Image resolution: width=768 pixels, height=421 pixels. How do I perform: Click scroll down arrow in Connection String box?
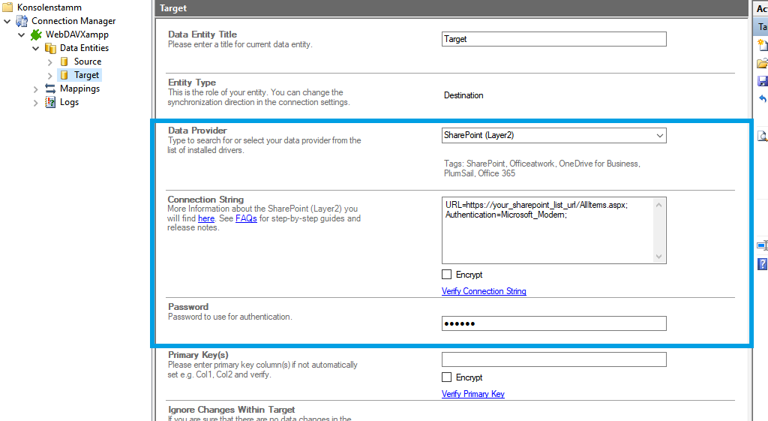pos(658,257)
